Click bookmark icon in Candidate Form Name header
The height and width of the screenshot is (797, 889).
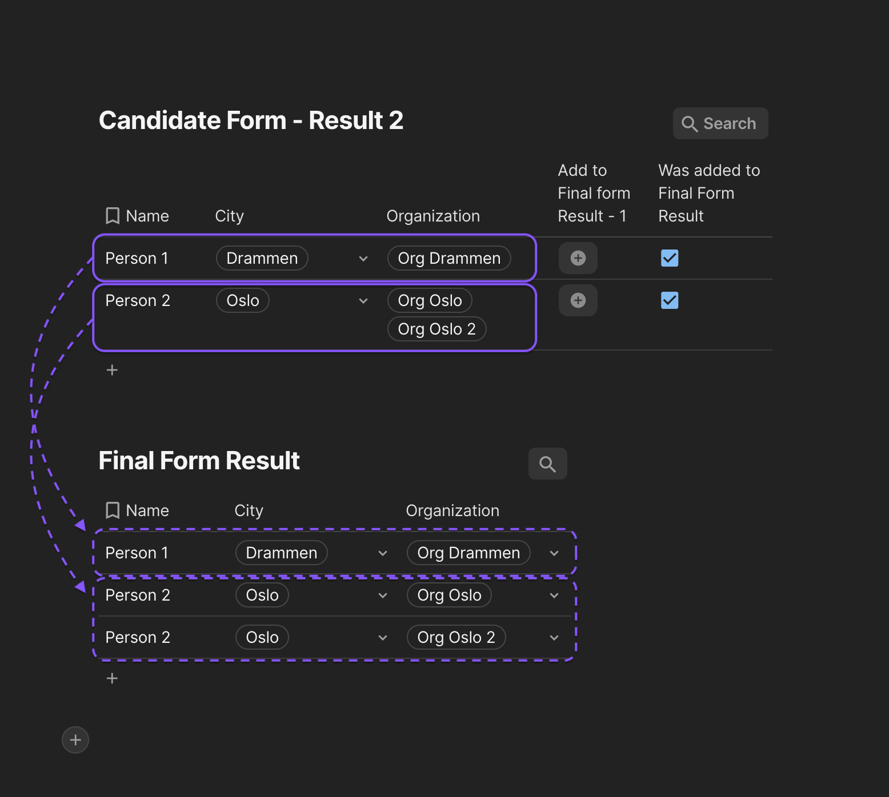(113, 216)
